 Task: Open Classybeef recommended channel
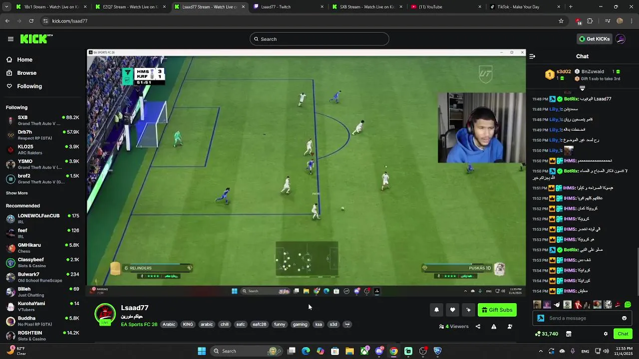click(x=42, y=262)
